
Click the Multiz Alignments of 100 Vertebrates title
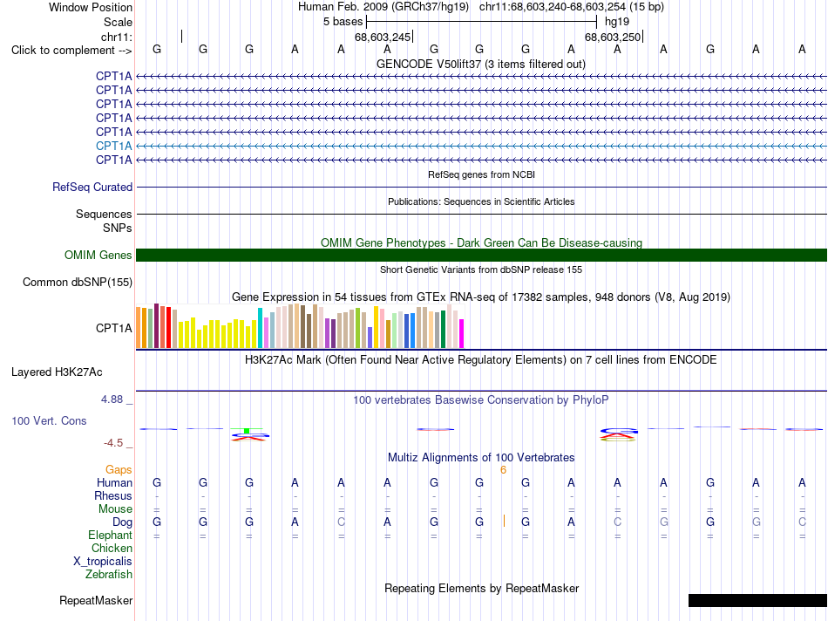point(481,458)
